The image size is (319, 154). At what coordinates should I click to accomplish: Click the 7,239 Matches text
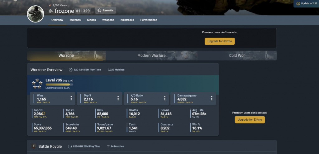116,70
